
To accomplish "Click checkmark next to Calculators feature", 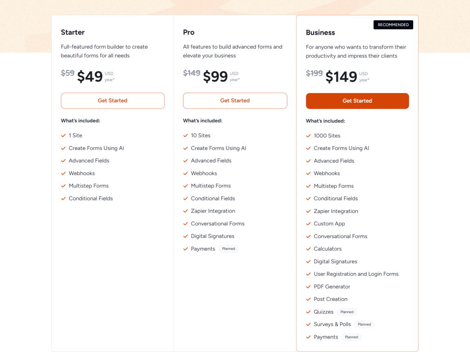I will coord(308,249).
